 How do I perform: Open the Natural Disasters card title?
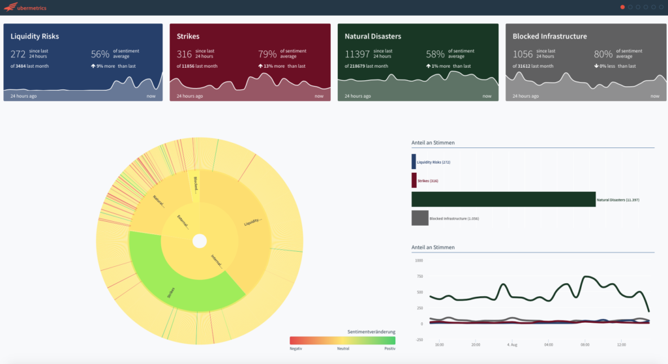pos(372,37)
